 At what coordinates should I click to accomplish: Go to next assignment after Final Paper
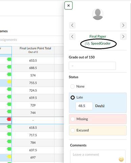(x=123, y=37)
